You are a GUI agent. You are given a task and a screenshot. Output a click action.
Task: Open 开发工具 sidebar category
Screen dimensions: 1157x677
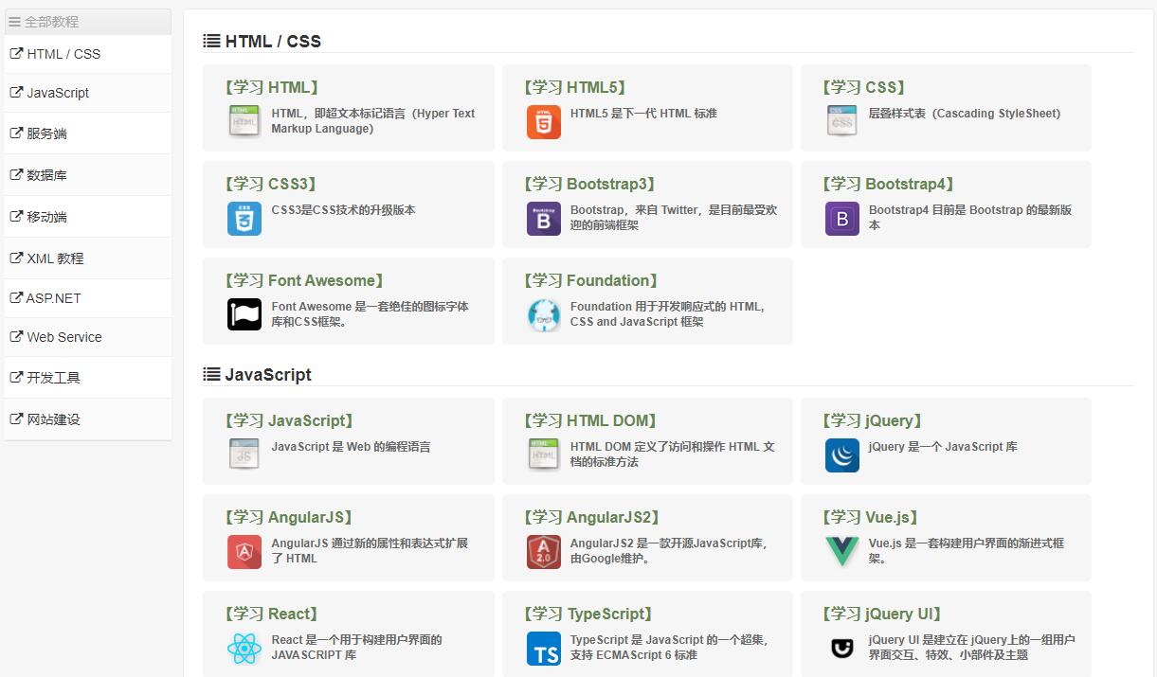click(88, 378)
